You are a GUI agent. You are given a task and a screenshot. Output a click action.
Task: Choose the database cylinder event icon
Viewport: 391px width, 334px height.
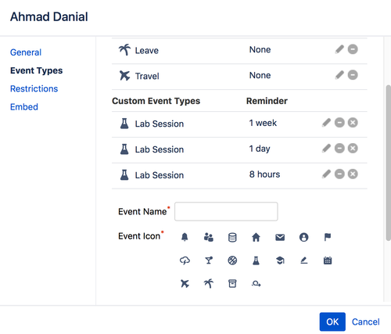point(232,238)
